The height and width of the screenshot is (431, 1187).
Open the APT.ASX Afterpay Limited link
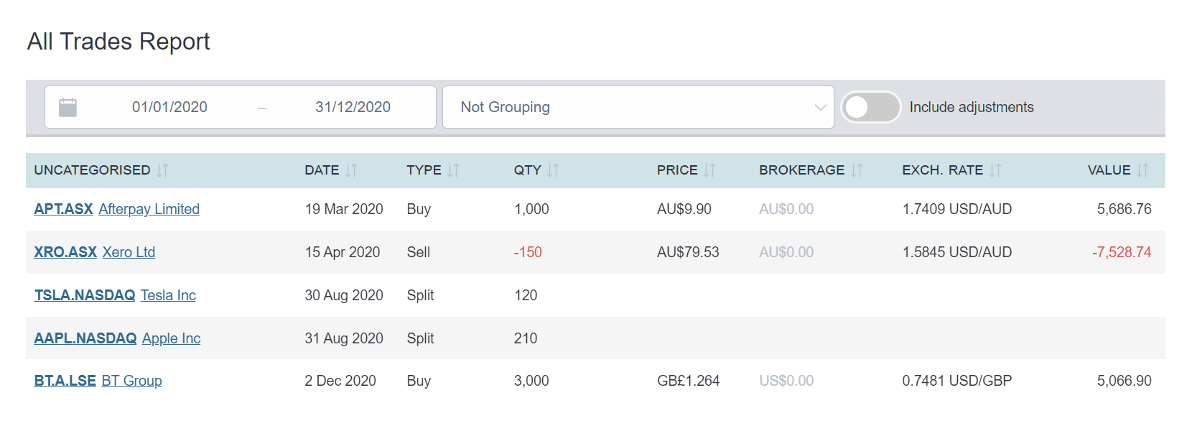[117, 209]
